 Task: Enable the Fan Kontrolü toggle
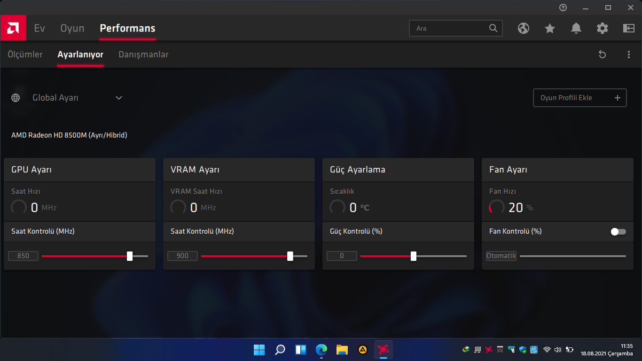coord(619,232)
